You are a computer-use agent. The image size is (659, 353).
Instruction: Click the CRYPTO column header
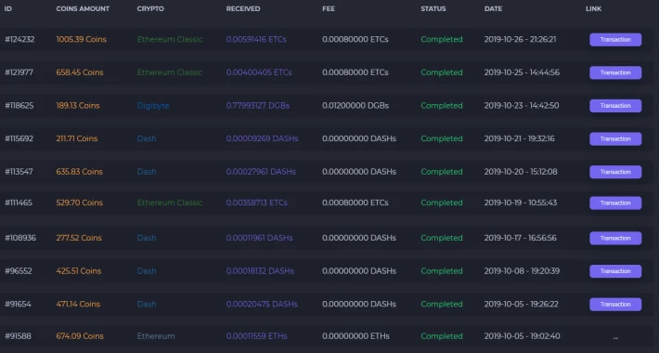[x=150, y=9]
